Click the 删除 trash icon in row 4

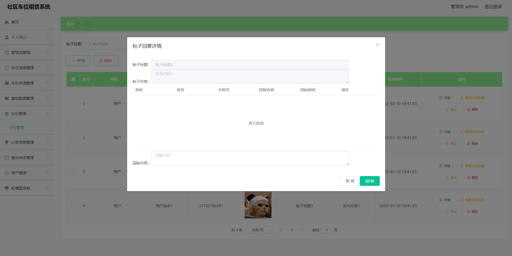468,212
